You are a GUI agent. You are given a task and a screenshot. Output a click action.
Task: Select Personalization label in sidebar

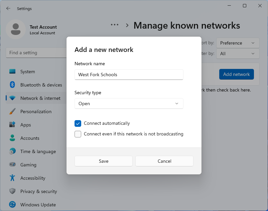[x=36, y=111]
